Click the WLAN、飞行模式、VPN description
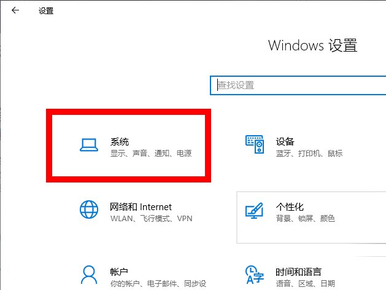386x290 pixels. (152, 218)
